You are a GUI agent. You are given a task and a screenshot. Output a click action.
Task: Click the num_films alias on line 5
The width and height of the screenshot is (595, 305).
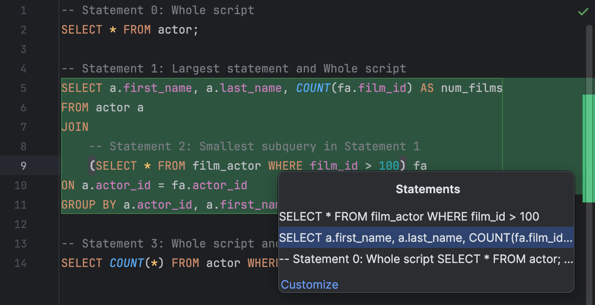click(x=471, y=88)
